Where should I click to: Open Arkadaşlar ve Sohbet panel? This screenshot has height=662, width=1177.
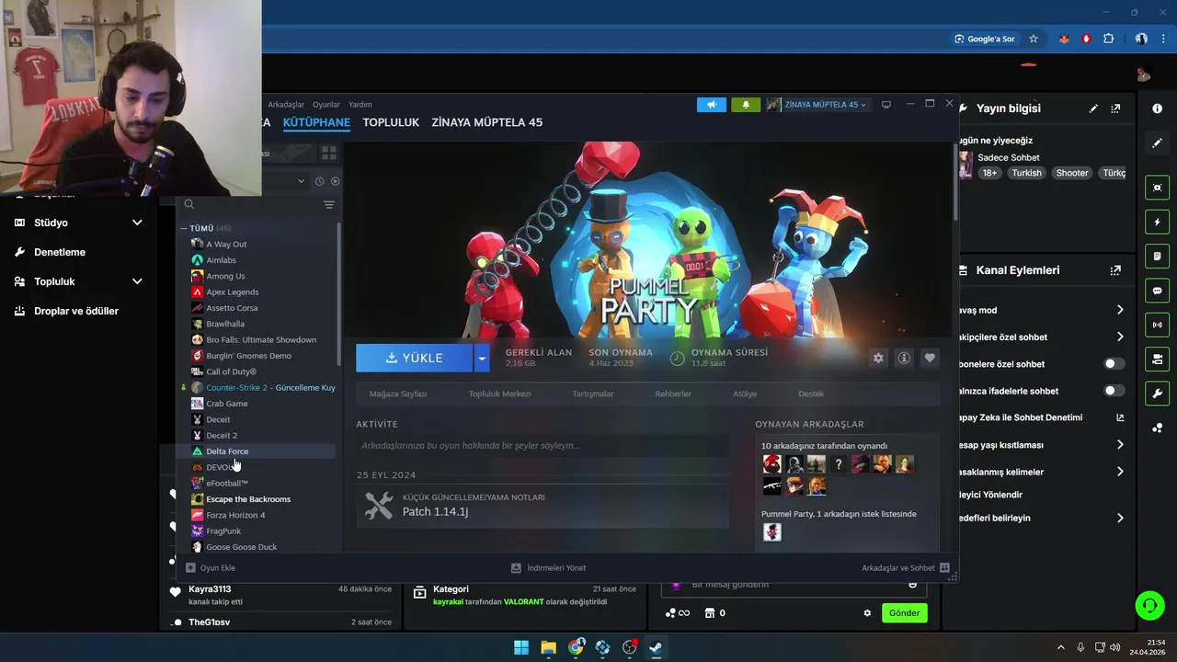pos(905,568)
